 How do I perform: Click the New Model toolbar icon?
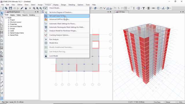coord(3,8)
